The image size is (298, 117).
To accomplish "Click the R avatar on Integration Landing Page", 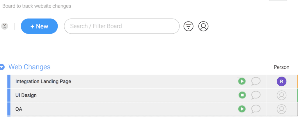I will (x=281, y=82).
